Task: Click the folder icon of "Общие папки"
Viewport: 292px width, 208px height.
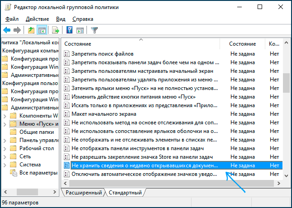Action: (x=13, y=132)
